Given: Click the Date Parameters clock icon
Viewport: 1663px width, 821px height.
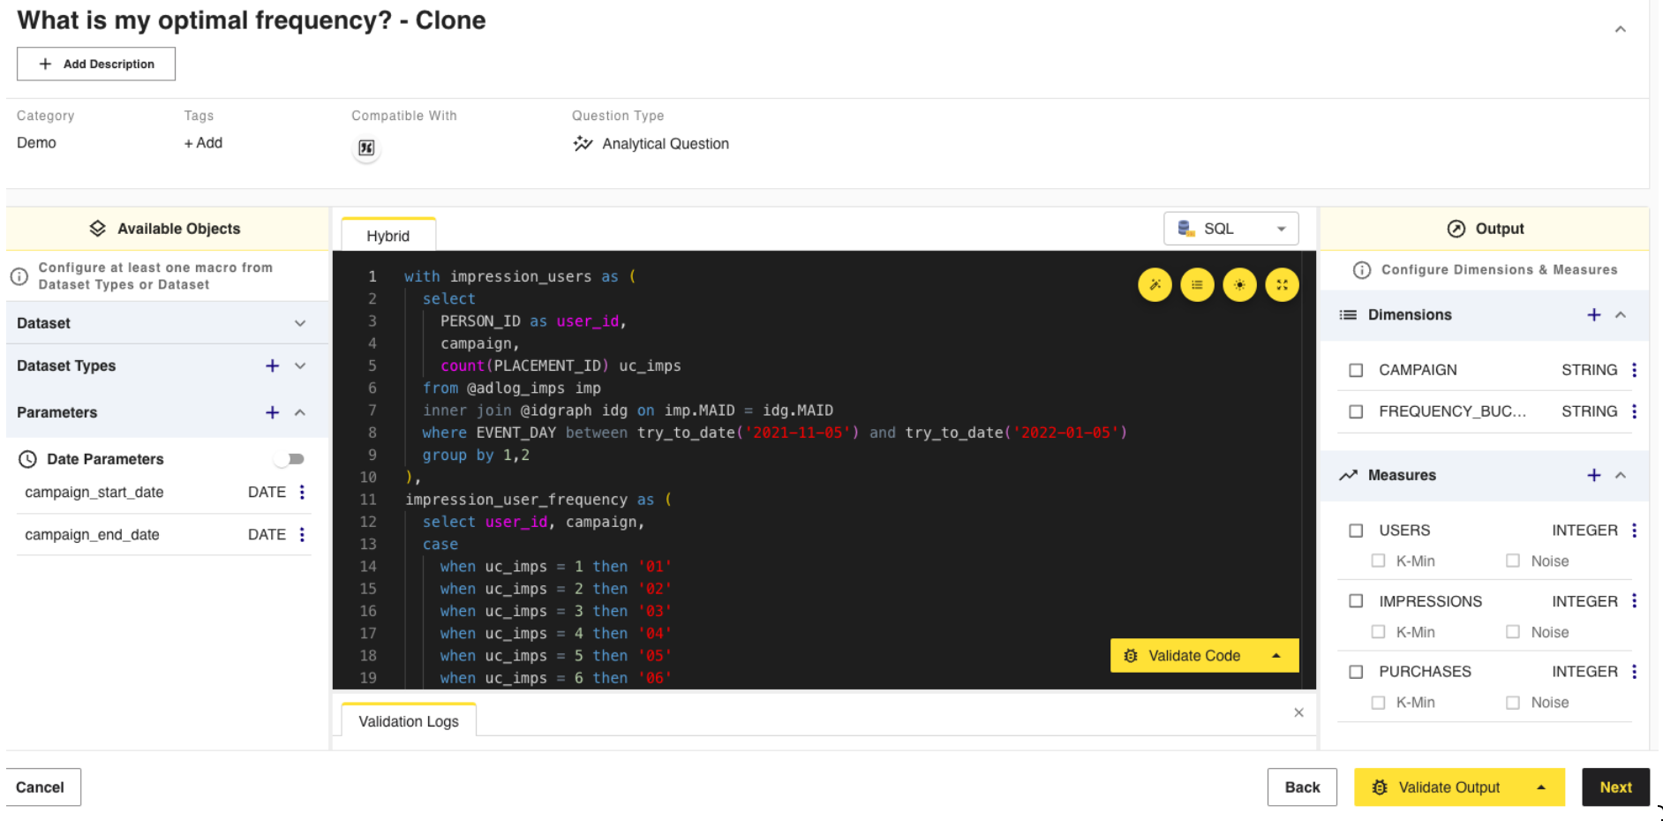Looking at the screenshot, I should [x=28, y=459].
